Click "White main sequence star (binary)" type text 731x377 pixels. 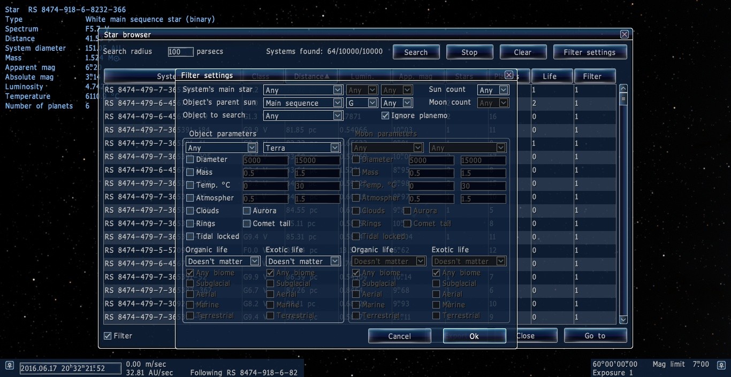pyautogui.click(x=150, y=19)
